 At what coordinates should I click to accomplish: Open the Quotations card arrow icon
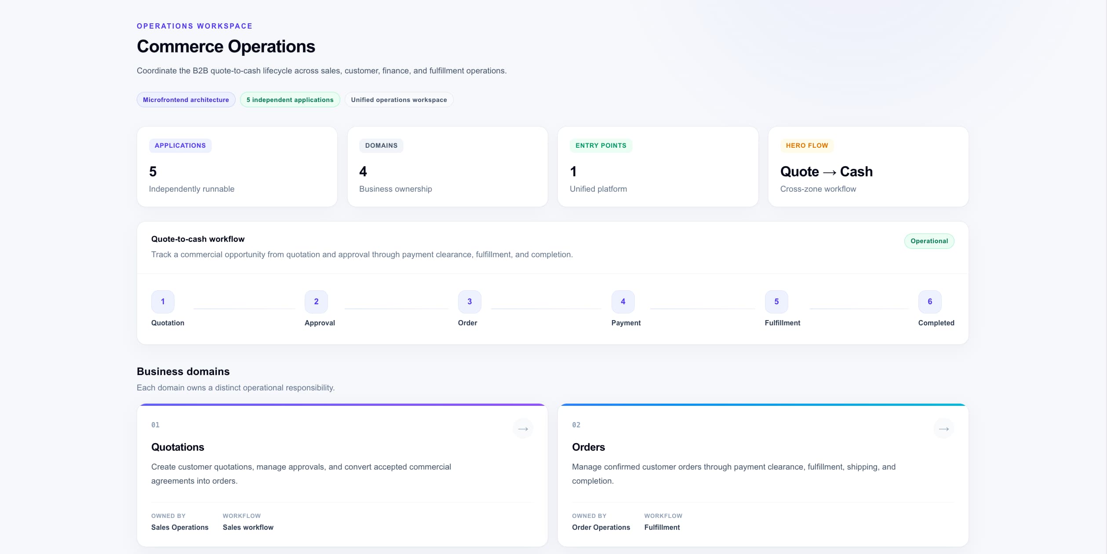click(x=523, y=429)
